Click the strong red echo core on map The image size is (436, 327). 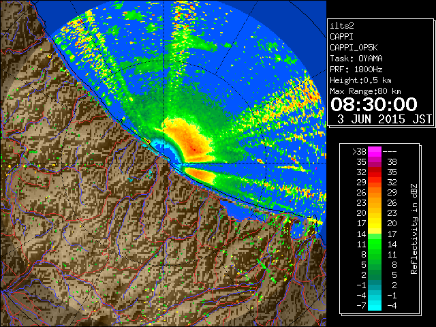(193, 149)
